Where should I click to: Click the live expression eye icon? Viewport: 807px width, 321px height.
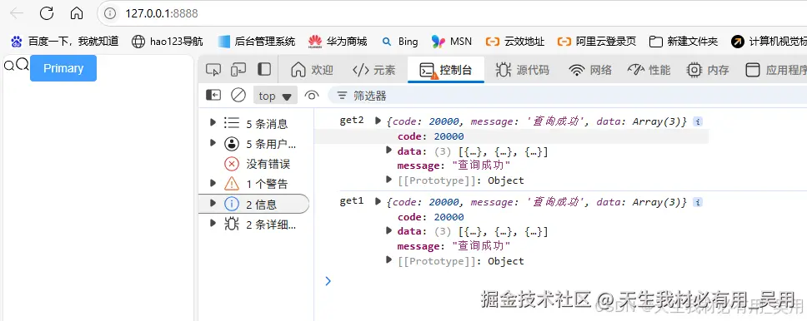(312, 96)
